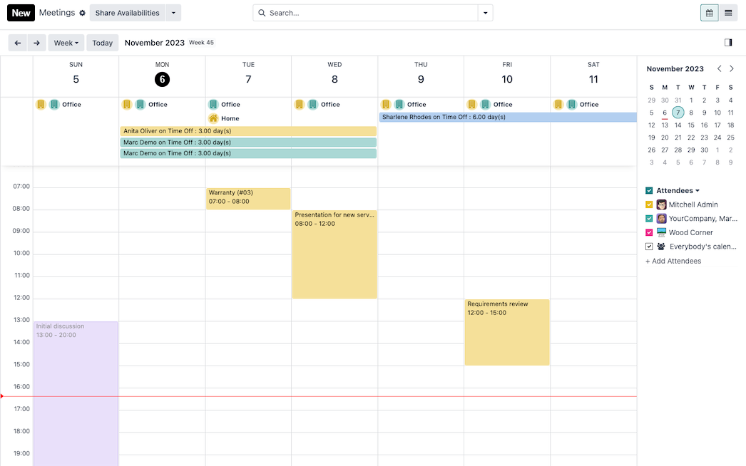Screen dimensions: 746x466
Task: Switch to calendar view icon
Action: point(710,13)
